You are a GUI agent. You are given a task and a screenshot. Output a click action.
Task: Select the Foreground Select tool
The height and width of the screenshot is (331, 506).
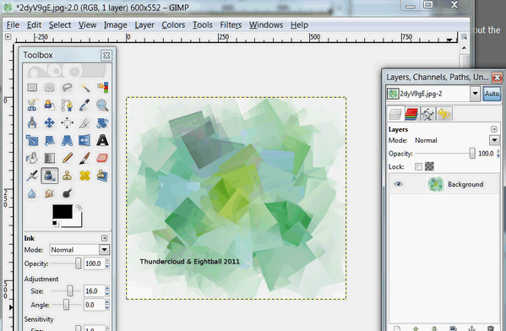pyautogui.click(x=49, y=106)
